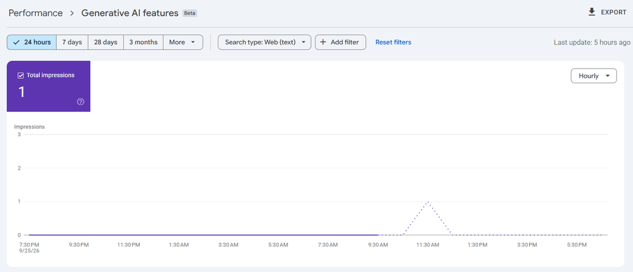Click the 1:30 AM axis label
The height and width of the screenshot is (272, 633).
coord(179,245)
